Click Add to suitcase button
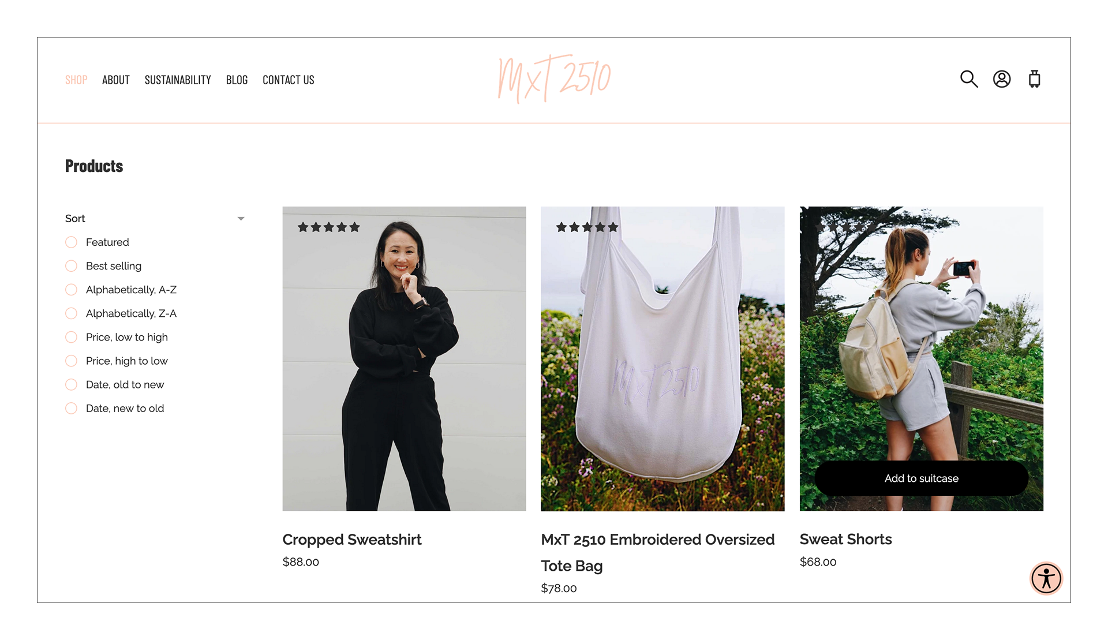Screen dimensions: 1108x640 922,478
